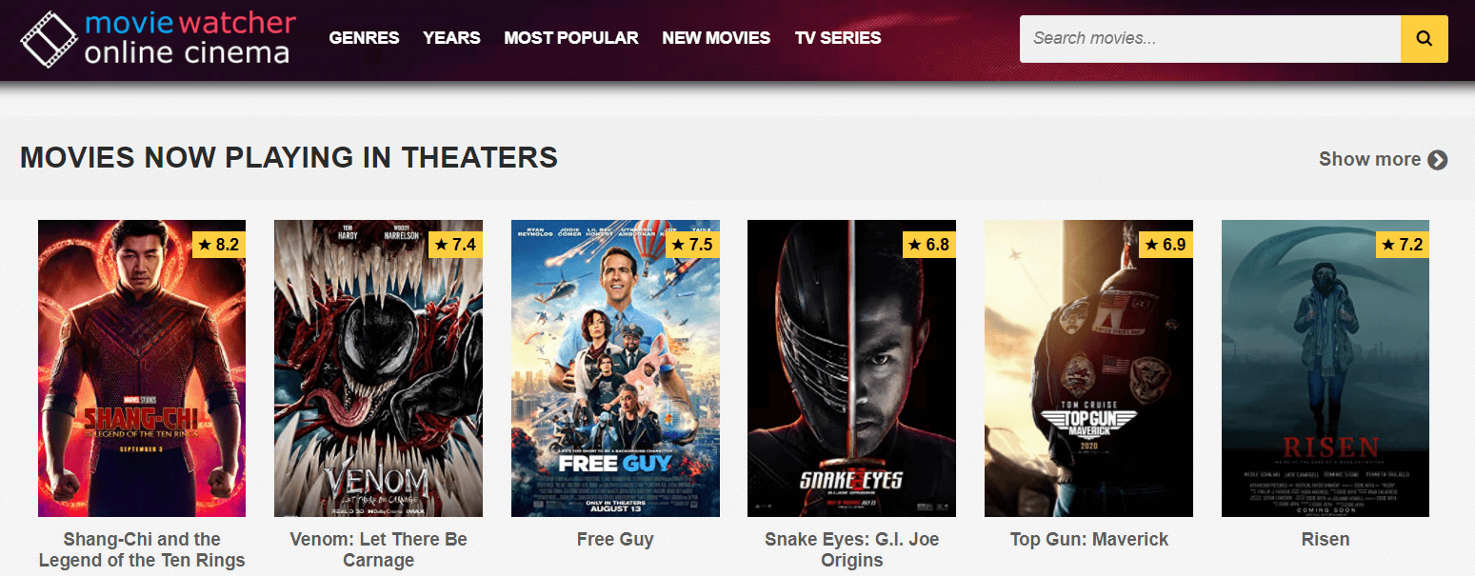Click the Snake Eyes: G.I. Joe Origins title
Viewport: 1475px width, 576px height.
tap(852, 550)
